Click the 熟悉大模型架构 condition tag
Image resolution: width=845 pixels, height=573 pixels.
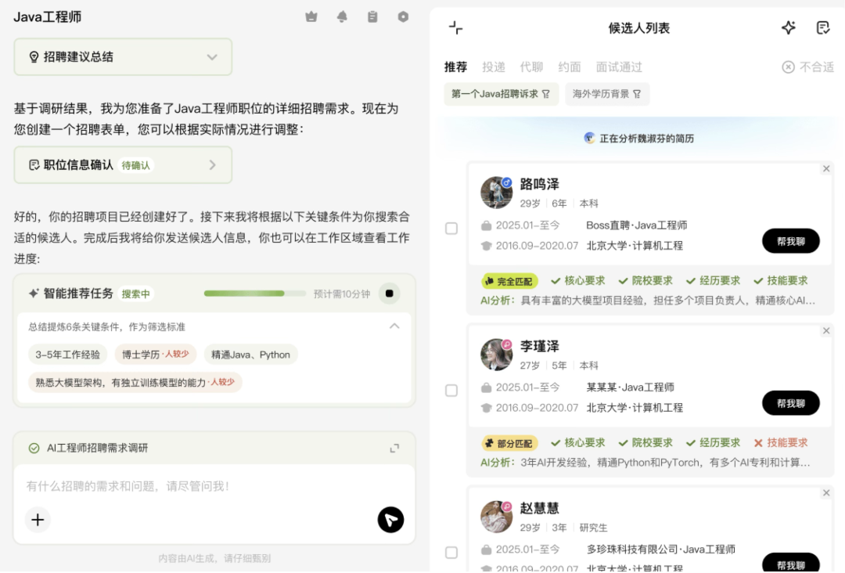135,383
